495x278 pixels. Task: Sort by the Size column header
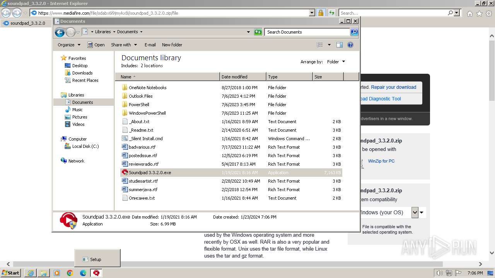tap(328, 77)
